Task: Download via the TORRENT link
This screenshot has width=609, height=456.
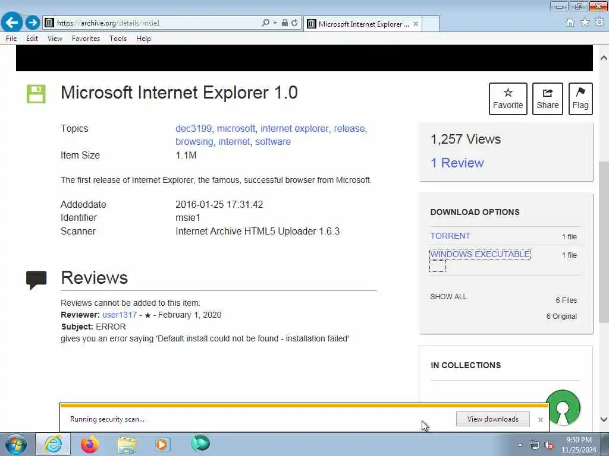Action: click(450, 236)
